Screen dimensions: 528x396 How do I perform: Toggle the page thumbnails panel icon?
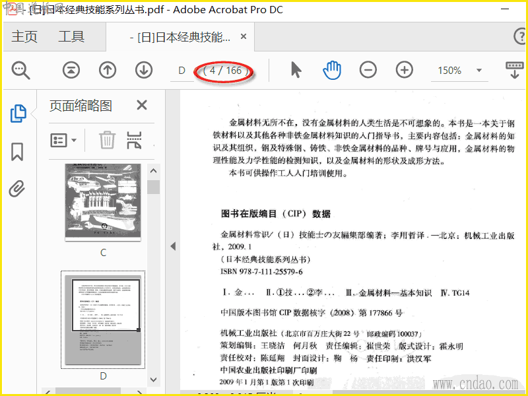[x=18, y=114]
